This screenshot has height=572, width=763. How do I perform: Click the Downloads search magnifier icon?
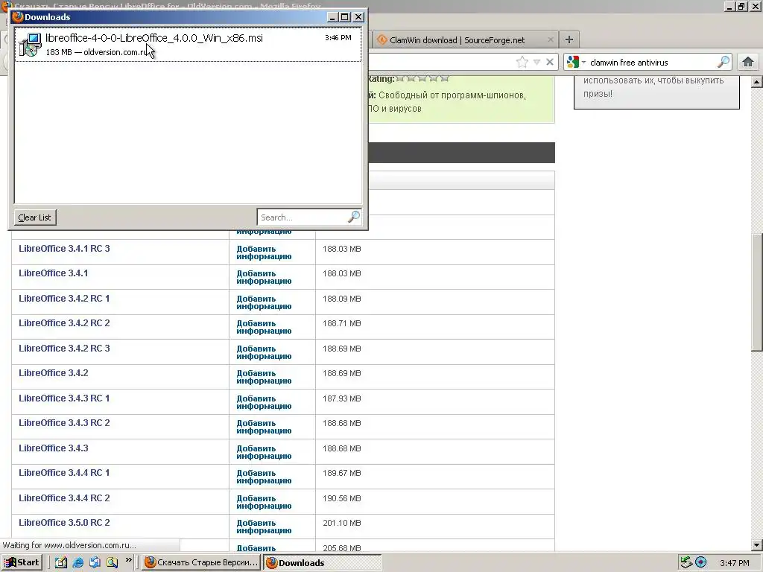click(354, 217)
